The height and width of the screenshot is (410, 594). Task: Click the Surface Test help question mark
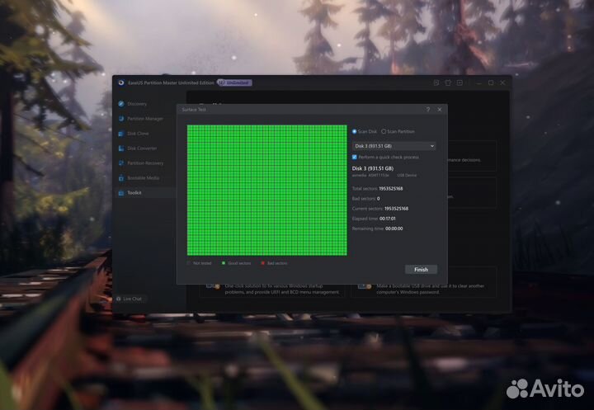pos(427,109)
